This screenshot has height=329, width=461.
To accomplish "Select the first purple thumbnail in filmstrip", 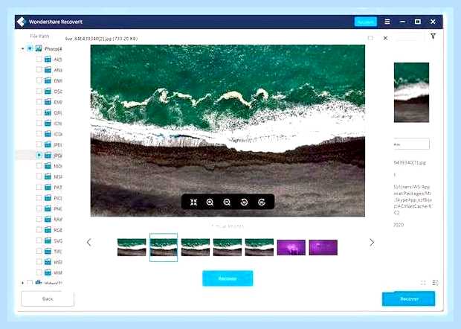I will point(291,247).
